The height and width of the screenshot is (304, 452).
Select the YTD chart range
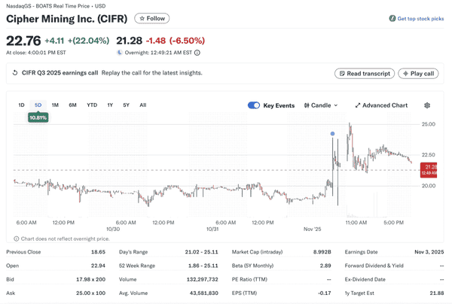[92, 105]
